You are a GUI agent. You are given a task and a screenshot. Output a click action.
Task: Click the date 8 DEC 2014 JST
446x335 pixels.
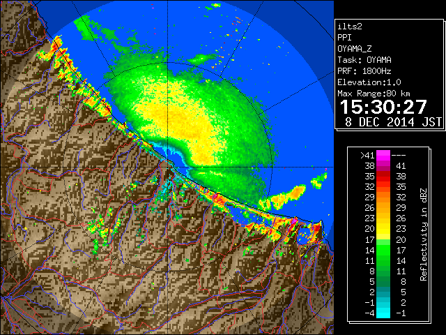pos(393,122)
